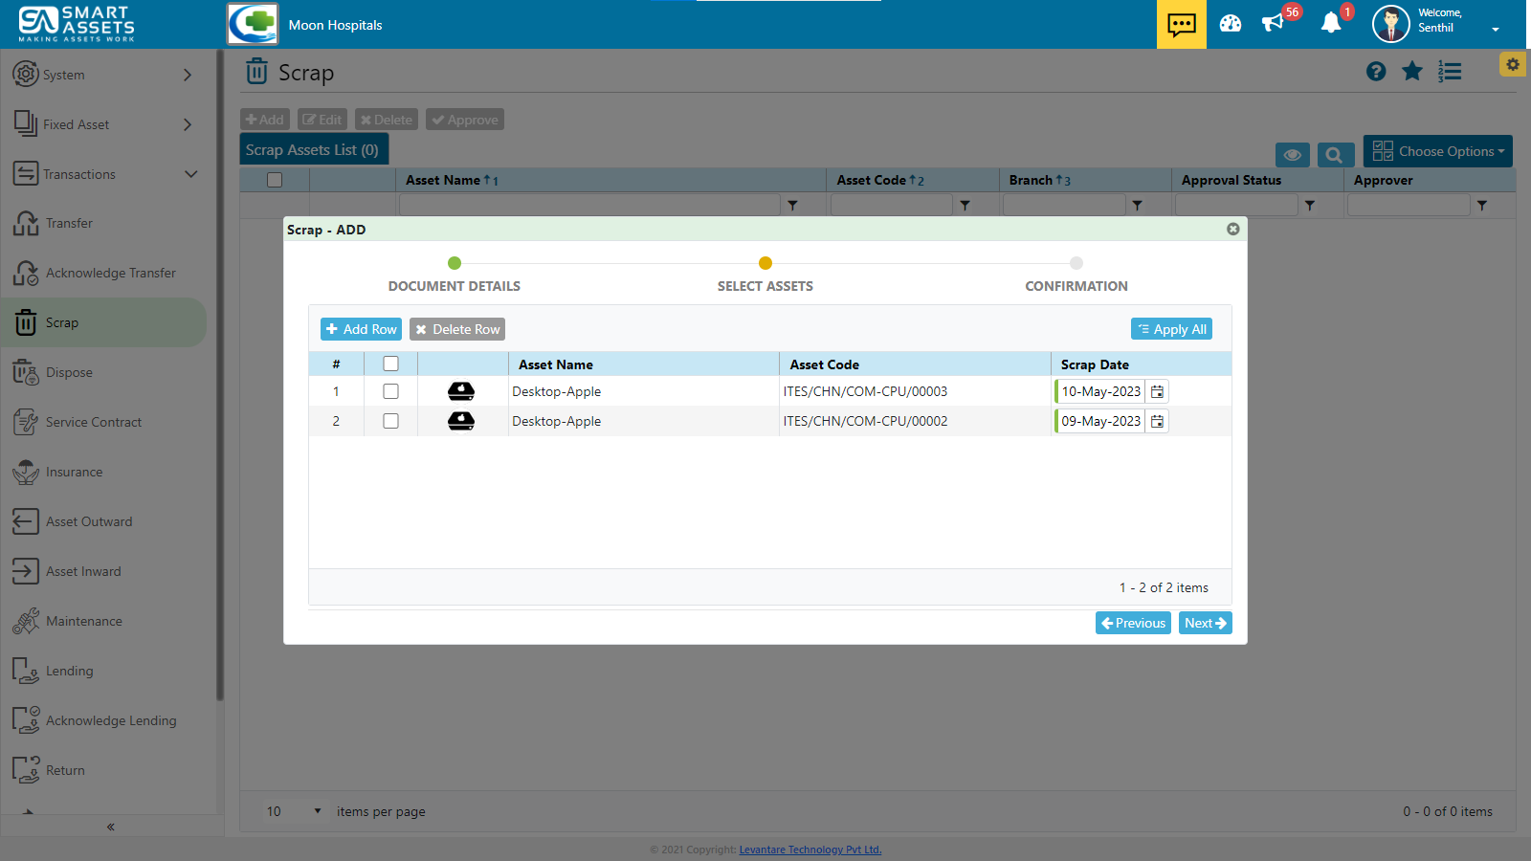Click the calendar icon for 09-May-2023 scrap date
This screenshot has width=1531, height=861.
1157,421
